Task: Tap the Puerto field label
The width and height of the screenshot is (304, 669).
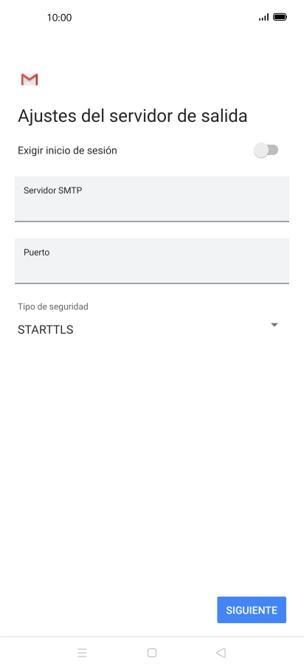Action: [37, 252]
